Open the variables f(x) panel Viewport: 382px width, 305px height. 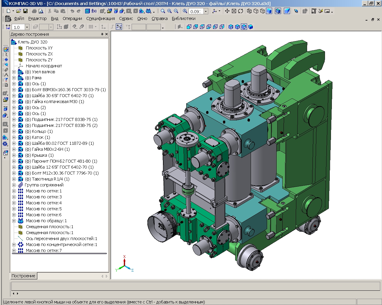click(x=94, y=11)
